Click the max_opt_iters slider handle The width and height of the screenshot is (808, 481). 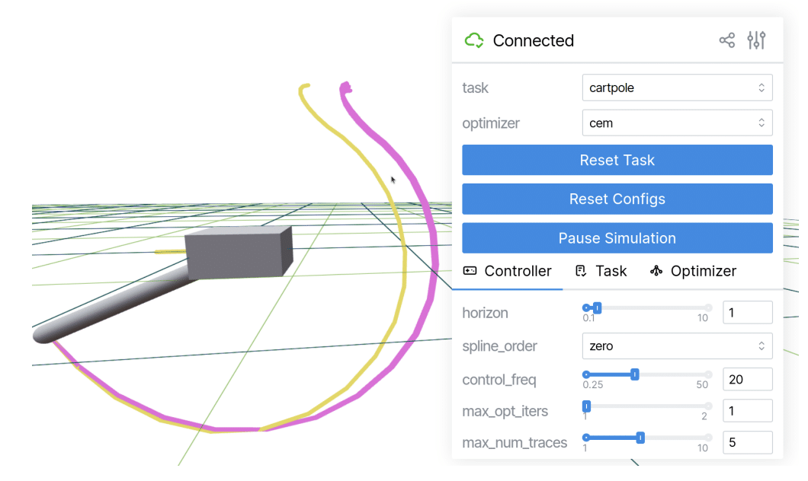(586, 406)
